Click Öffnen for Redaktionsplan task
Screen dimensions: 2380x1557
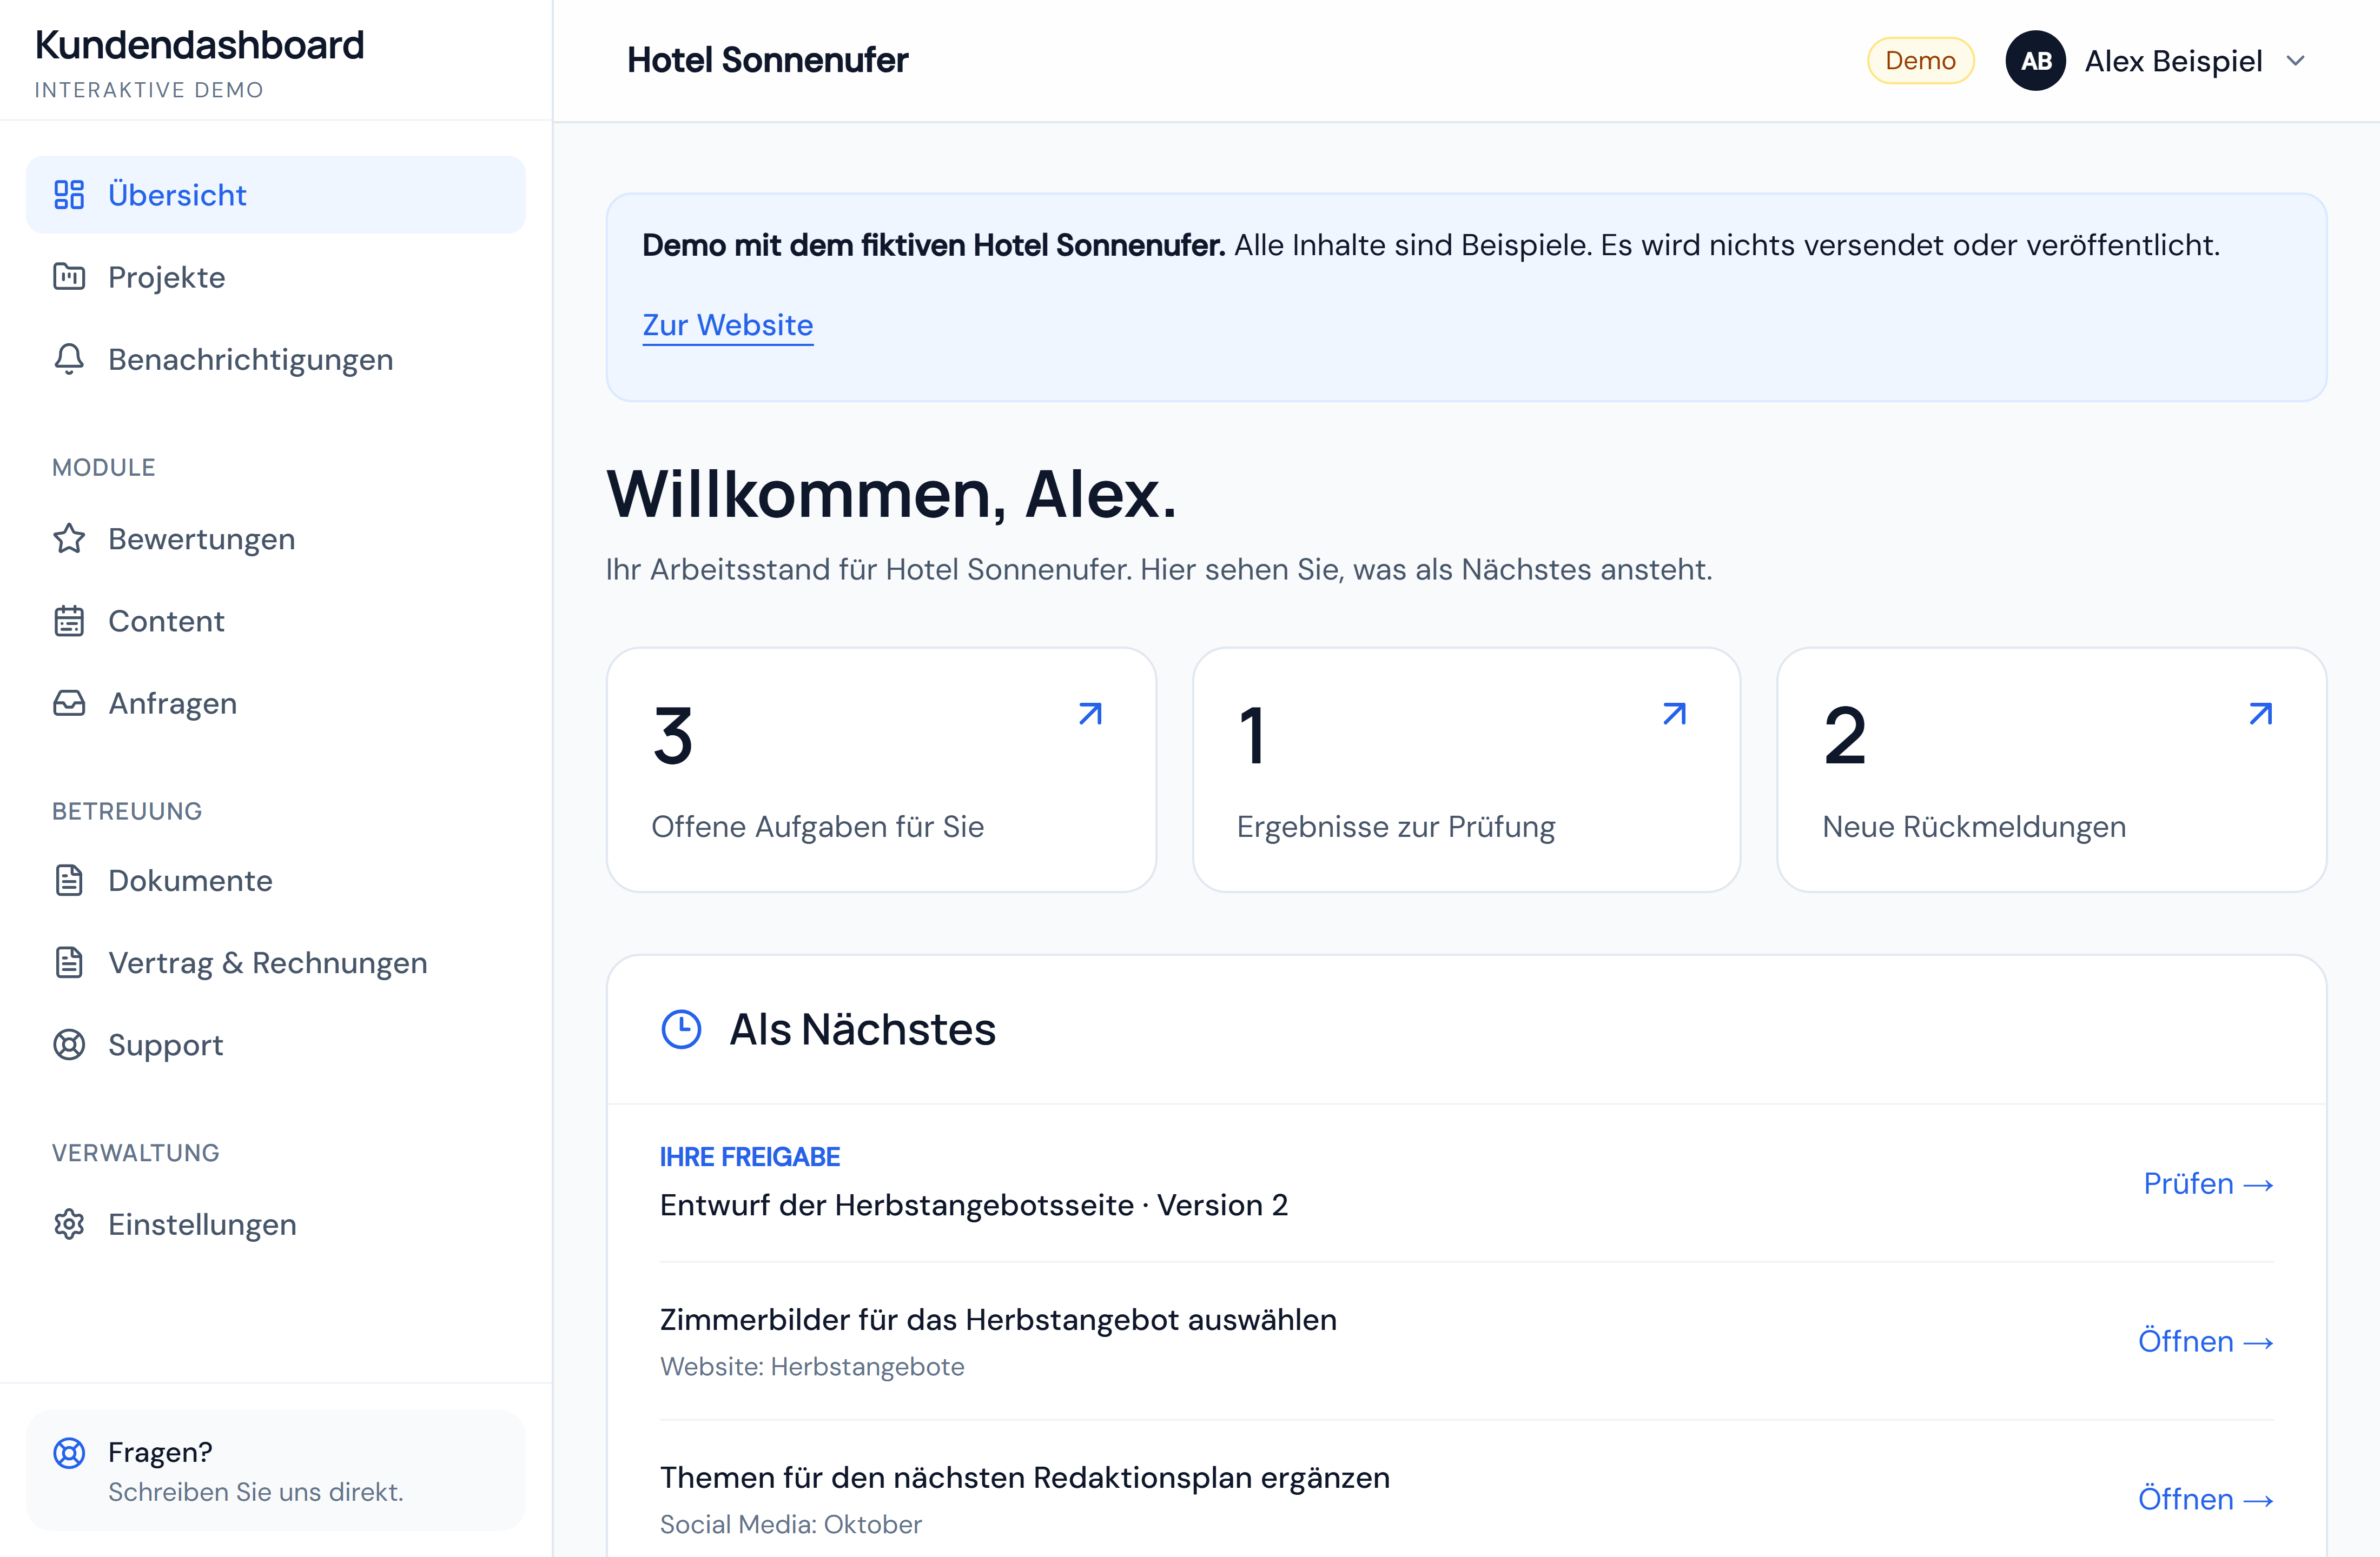click(x=2206, y=1499)
